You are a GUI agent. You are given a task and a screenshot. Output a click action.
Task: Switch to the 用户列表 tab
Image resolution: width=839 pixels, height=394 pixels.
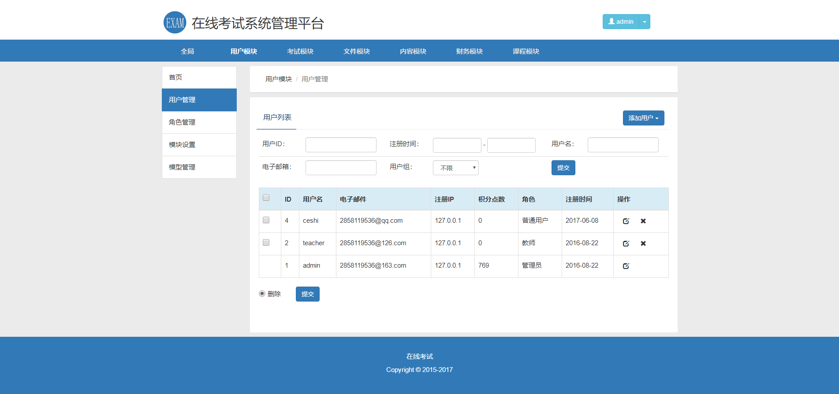(277, 118)
